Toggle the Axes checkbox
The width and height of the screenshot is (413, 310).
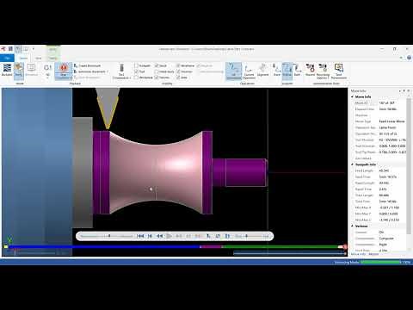tap(178, 77)
